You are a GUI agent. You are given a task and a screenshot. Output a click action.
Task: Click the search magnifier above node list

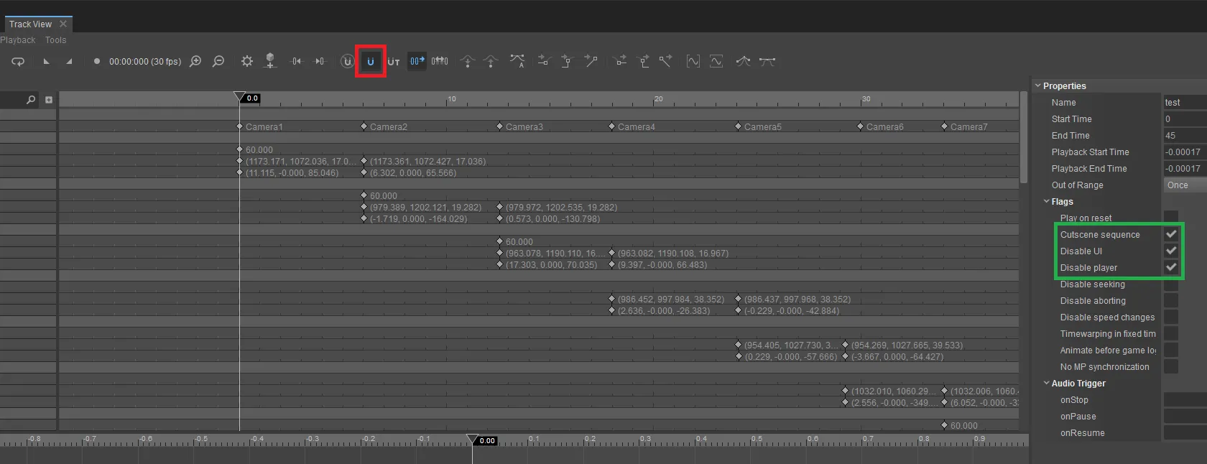pyautogui.click(x=31, y=100)
